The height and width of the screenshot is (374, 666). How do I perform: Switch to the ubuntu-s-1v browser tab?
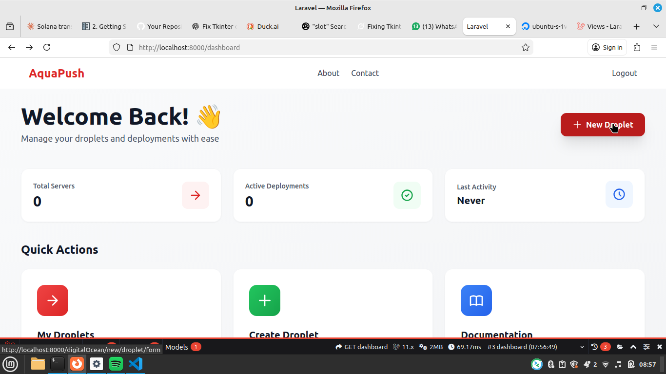tap(544, 26)
